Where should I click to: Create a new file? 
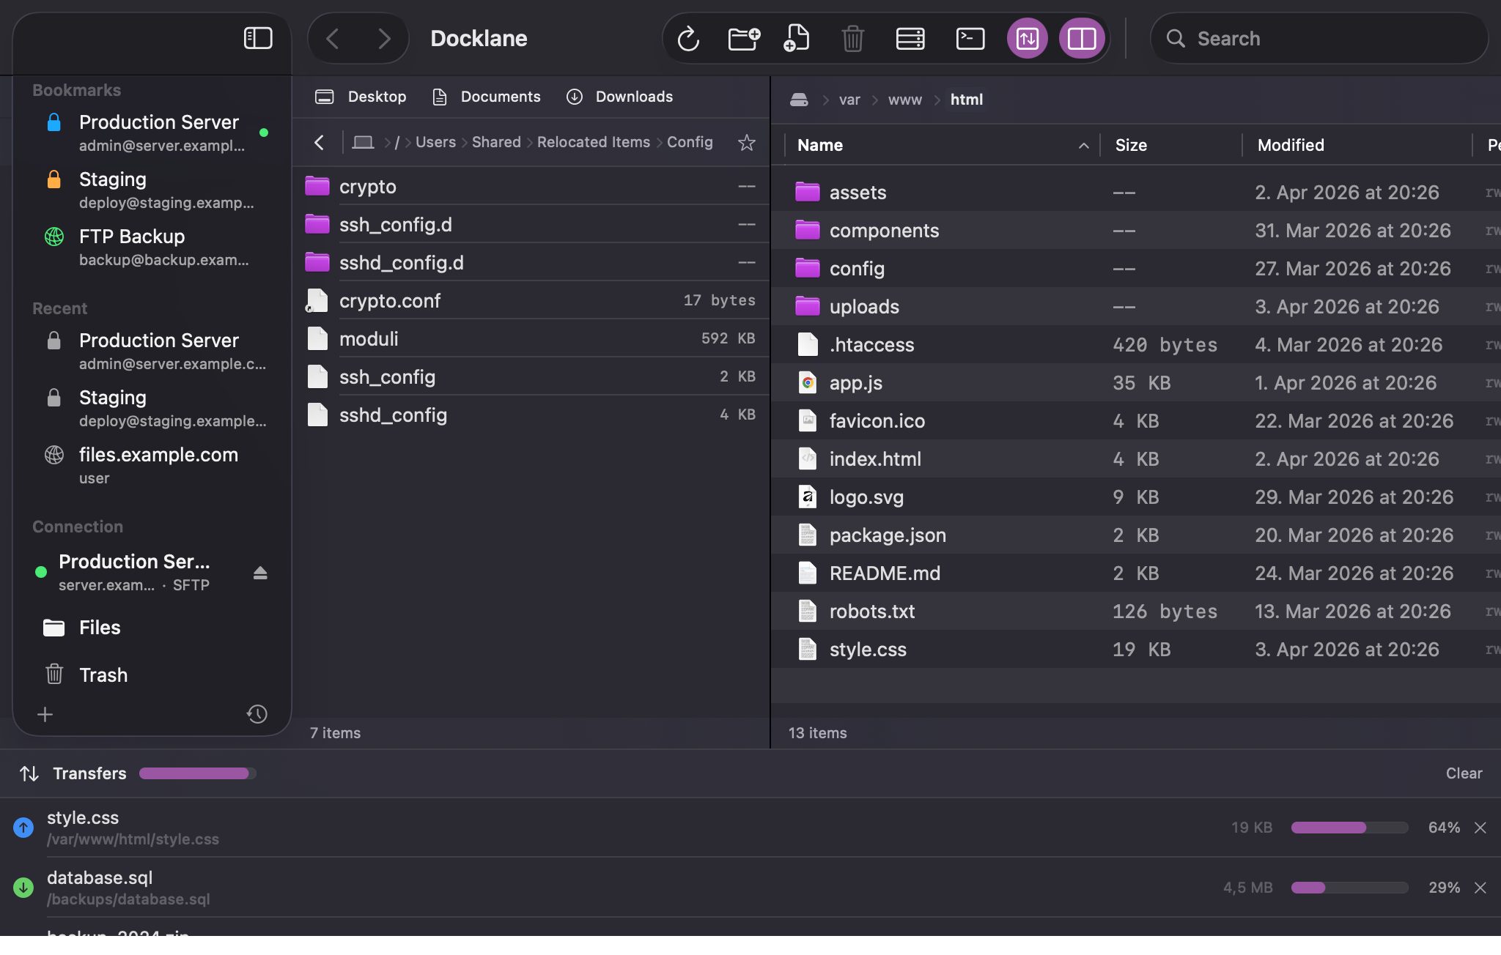797,38
